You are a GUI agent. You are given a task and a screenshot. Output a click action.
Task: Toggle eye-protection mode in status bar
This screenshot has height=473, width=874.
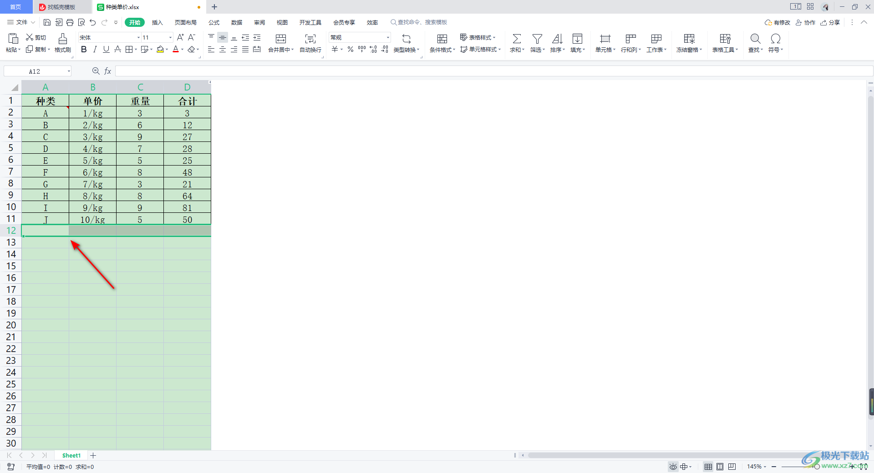673,467
